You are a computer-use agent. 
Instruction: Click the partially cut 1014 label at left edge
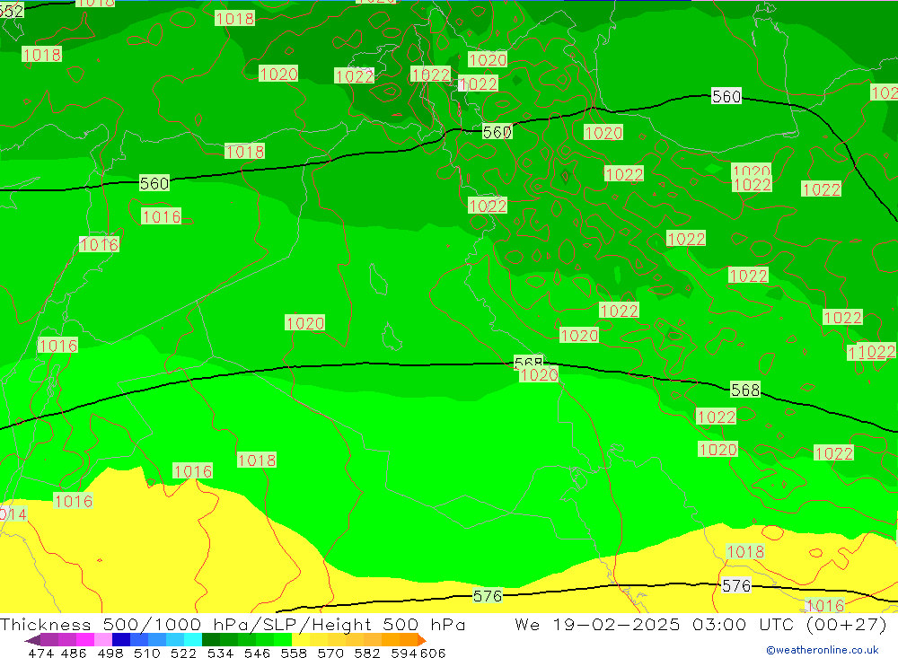coord(13,513)
